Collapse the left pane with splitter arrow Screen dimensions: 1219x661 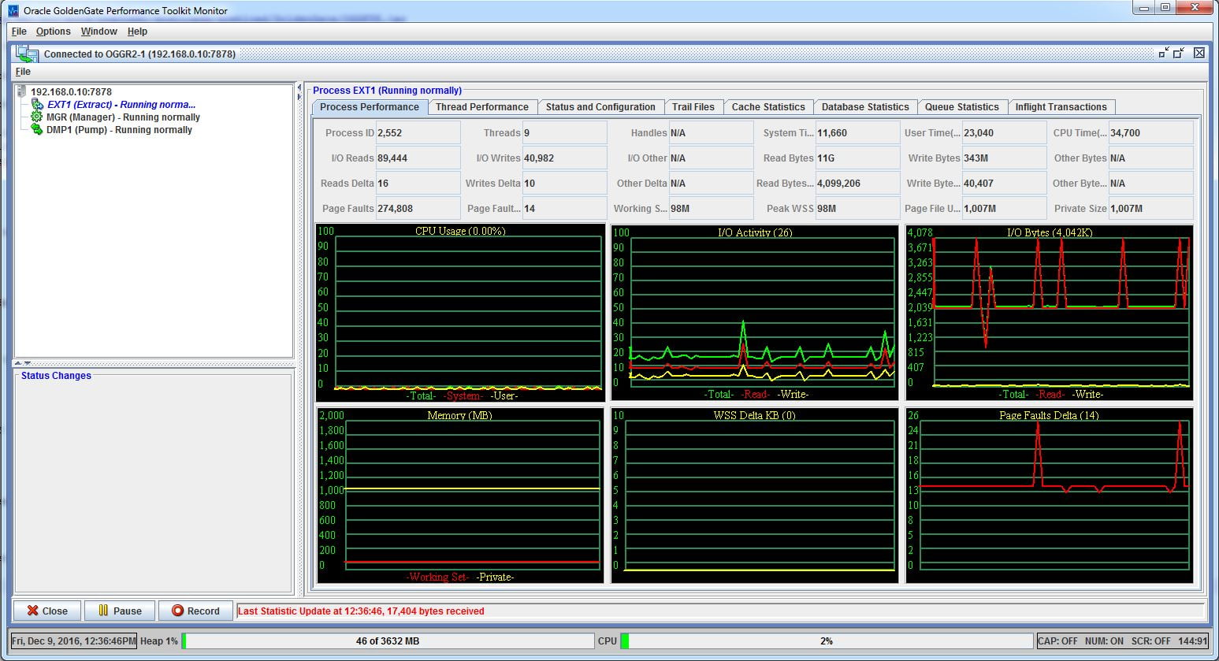click(299, 87)
